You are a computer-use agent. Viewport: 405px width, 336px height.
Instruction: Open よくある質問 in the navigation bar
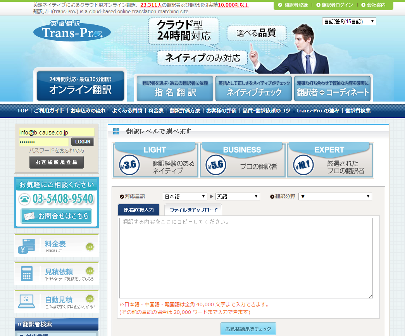click(127, 111)
